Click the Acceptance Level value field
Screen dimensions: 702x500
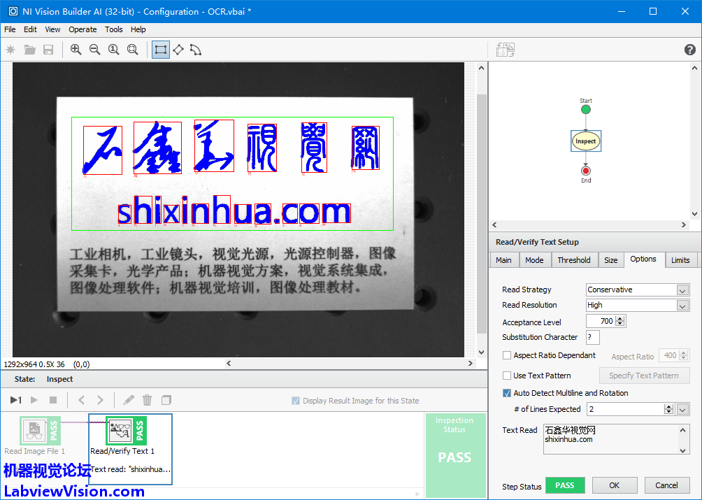pos(601,321)
